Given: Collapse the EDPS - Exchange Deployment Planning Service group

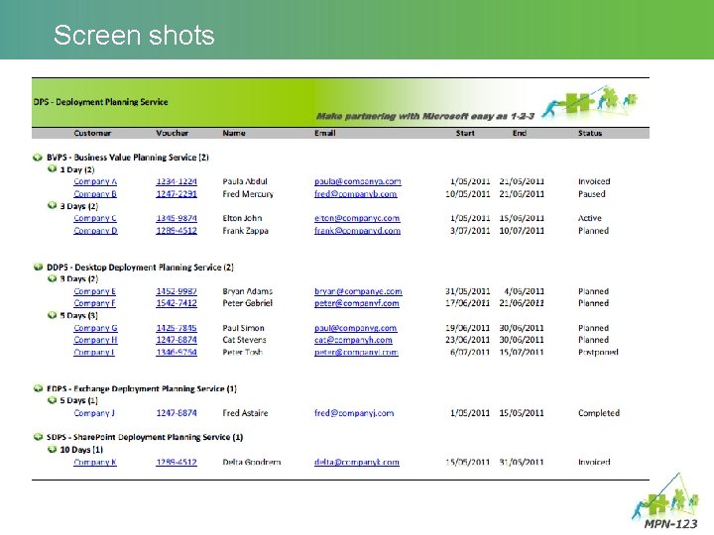Looking at the screenshot, I should (x=38, y=388).
